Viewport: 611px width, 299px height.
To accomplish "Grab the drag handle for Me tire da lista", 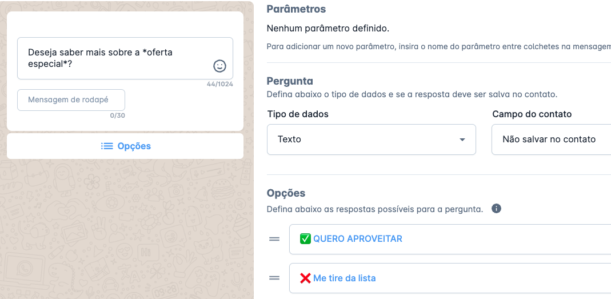I will [275, 278].
